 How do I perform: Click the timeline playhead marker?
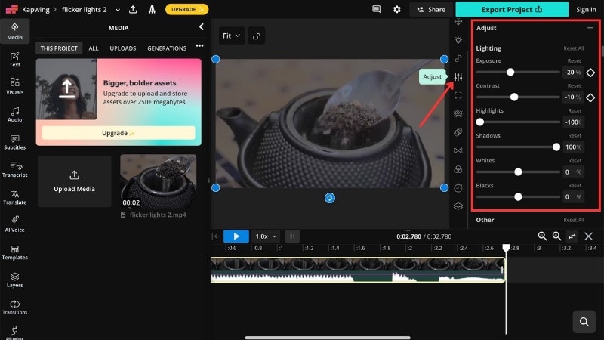pyautogui.click(x=506, y=248)
